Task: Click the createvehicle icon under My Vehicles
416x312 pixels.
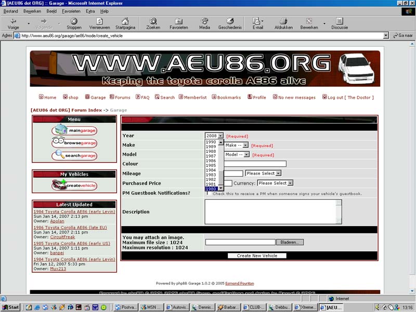Action: click(x=74, y=185)
